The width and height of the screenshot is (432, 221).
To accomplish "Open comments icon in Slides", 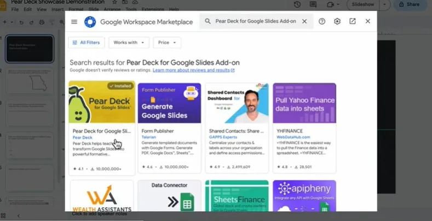I will [313, 4].
